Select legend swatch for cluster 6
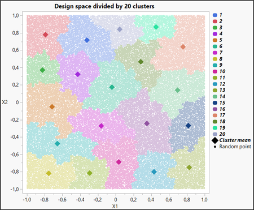Viewport: 254px width, 210px height. coord(215,46)
